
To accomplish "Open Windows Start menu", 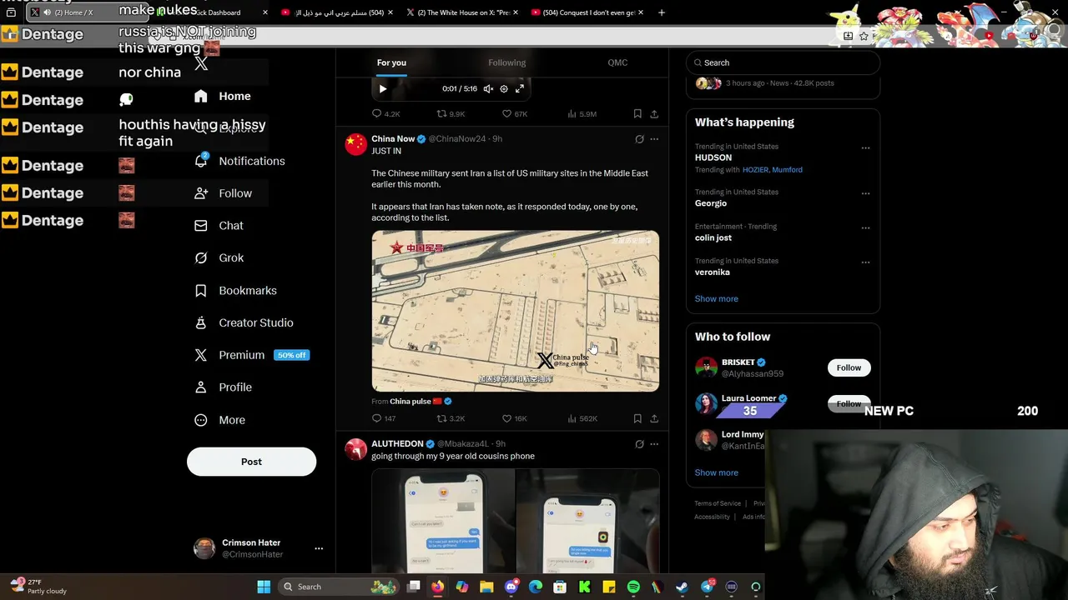I will [x=264, y=587].
